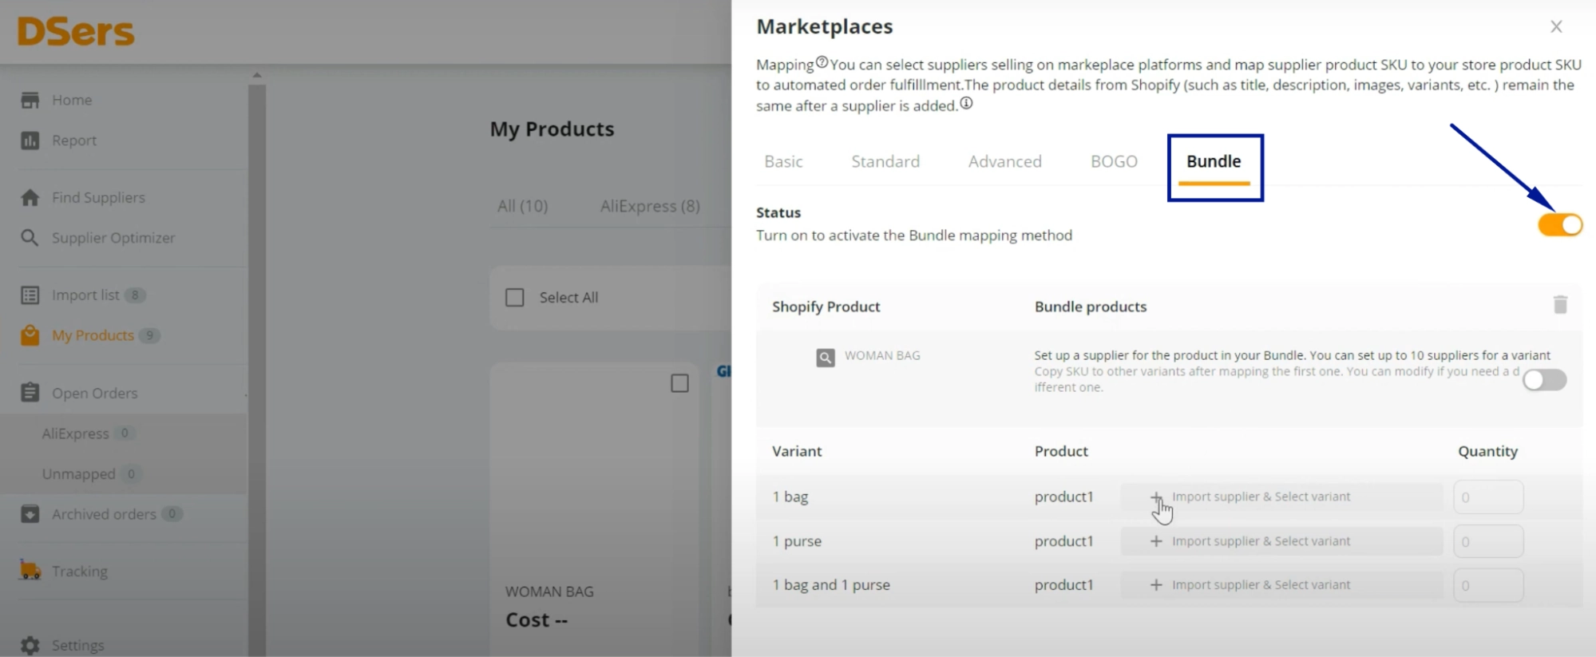Click the sidebar scroll-up arrow

[x=257, y=75]
